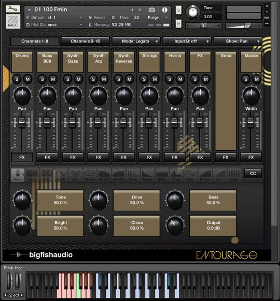Mute the Drums channel
This screenshot has height=301, width=280.
tap(27, 79)
